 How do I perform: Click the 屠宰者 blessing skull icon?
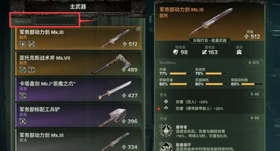[x=166, y=131]
